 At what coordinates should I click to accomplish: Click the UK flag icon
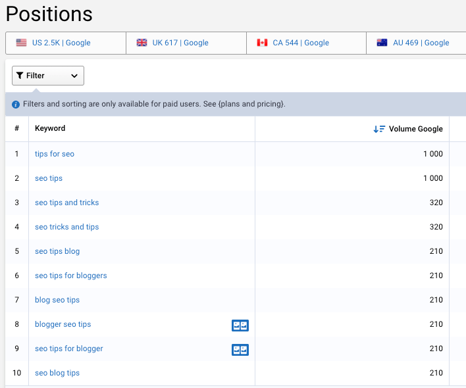[x=142, y=43]
